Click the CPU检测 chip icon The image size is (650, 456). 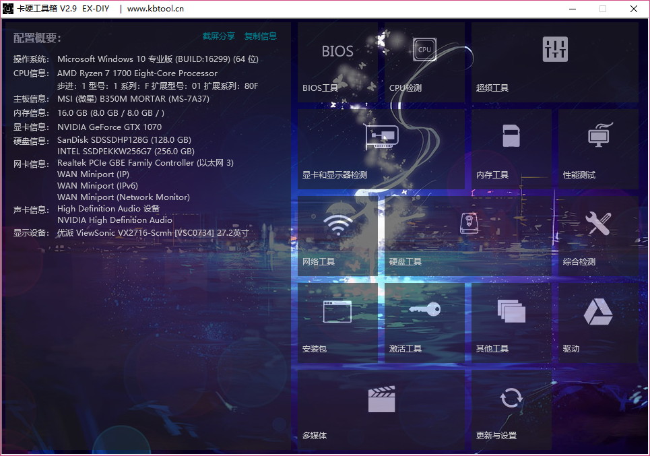pos(424,49)
